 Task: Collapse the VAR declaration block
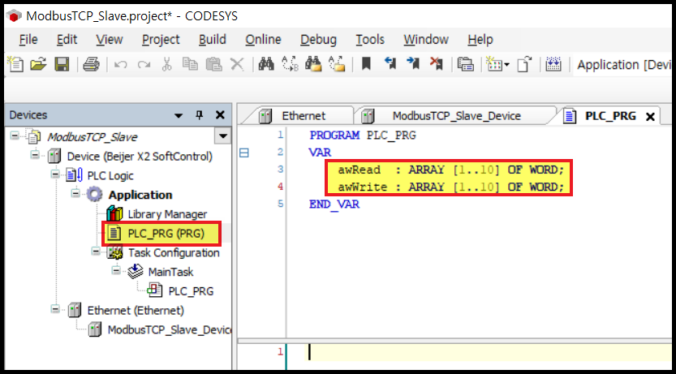click(x=244, y=153)
